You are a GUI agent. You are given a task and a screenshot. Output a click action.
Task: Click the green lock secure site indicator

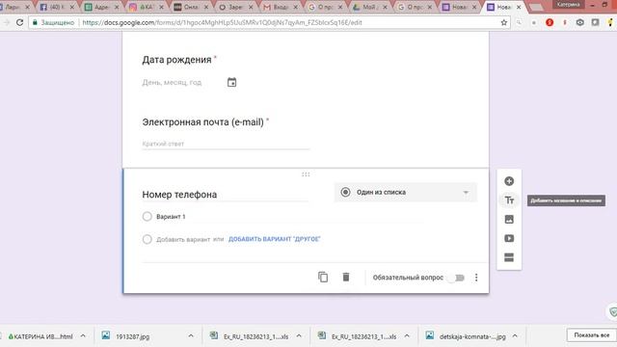(35, 22)
